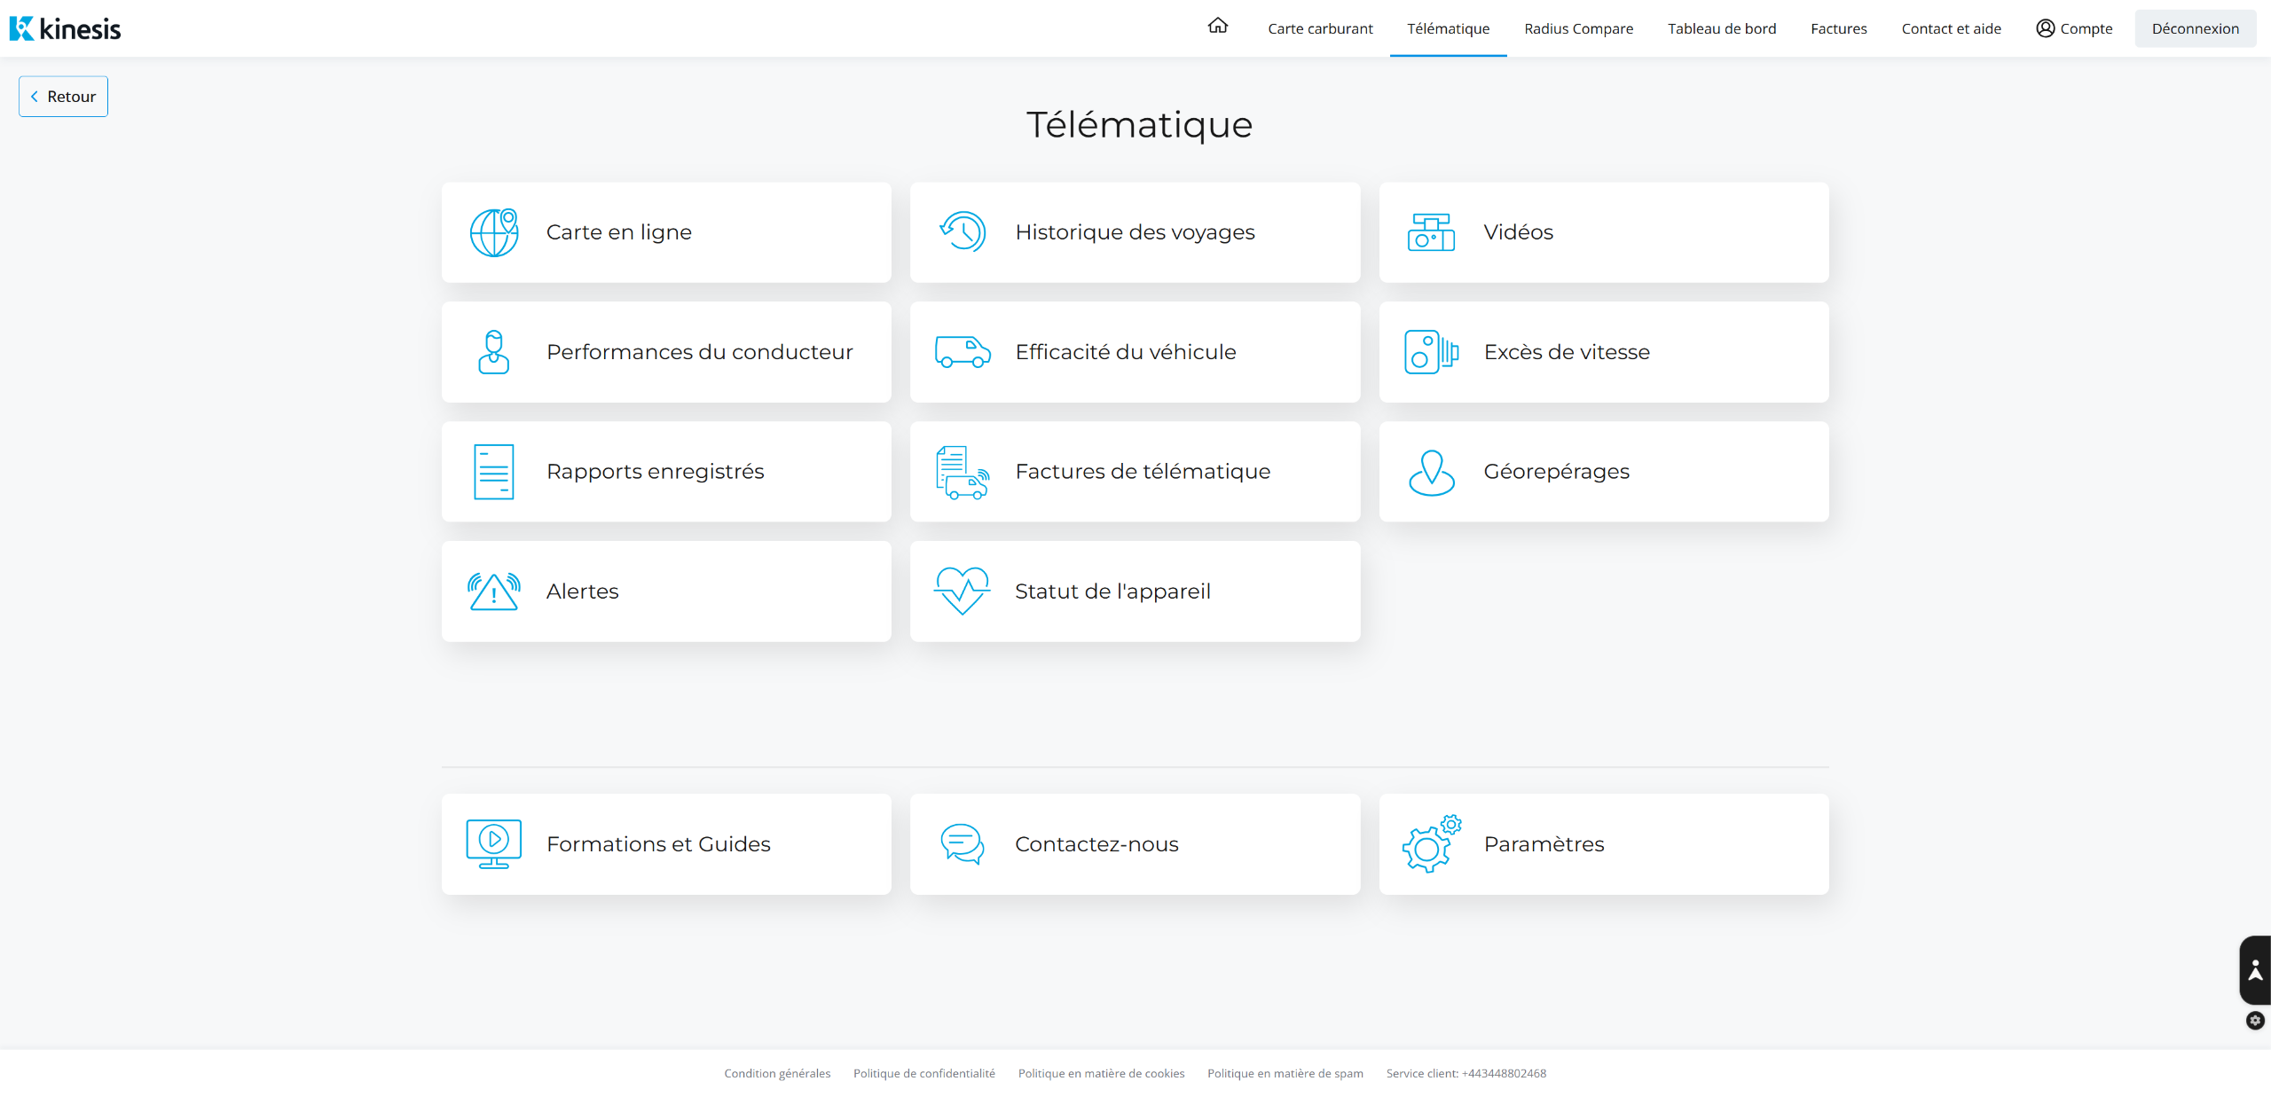
Task: Open the Compte account menu
Action: (x=2074, y=28)
